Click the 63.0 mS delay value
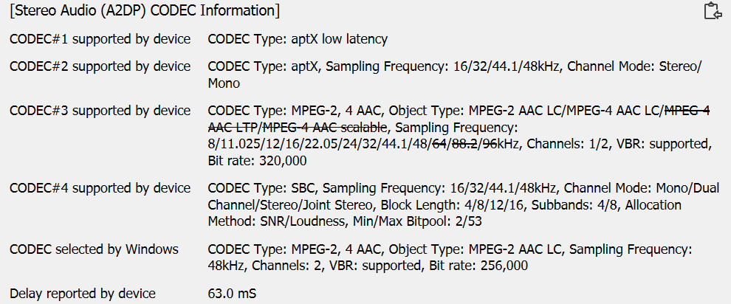 (x=232, y=294)
